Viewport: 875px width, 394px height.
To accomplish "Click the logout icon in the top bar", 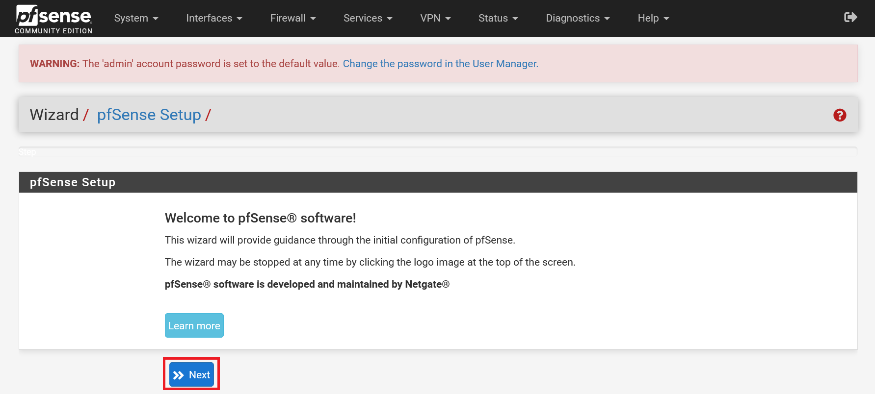I will click(x=850, y=18).
